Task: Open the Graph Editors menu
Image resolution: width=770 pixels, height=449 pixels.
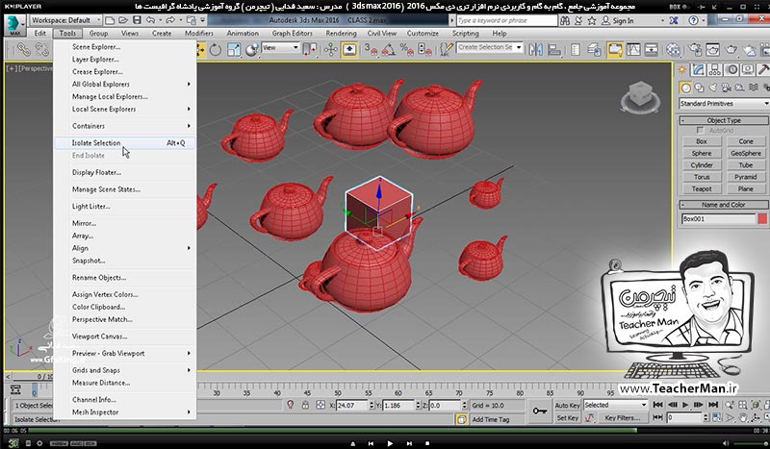Action: (x=293, y=34)
